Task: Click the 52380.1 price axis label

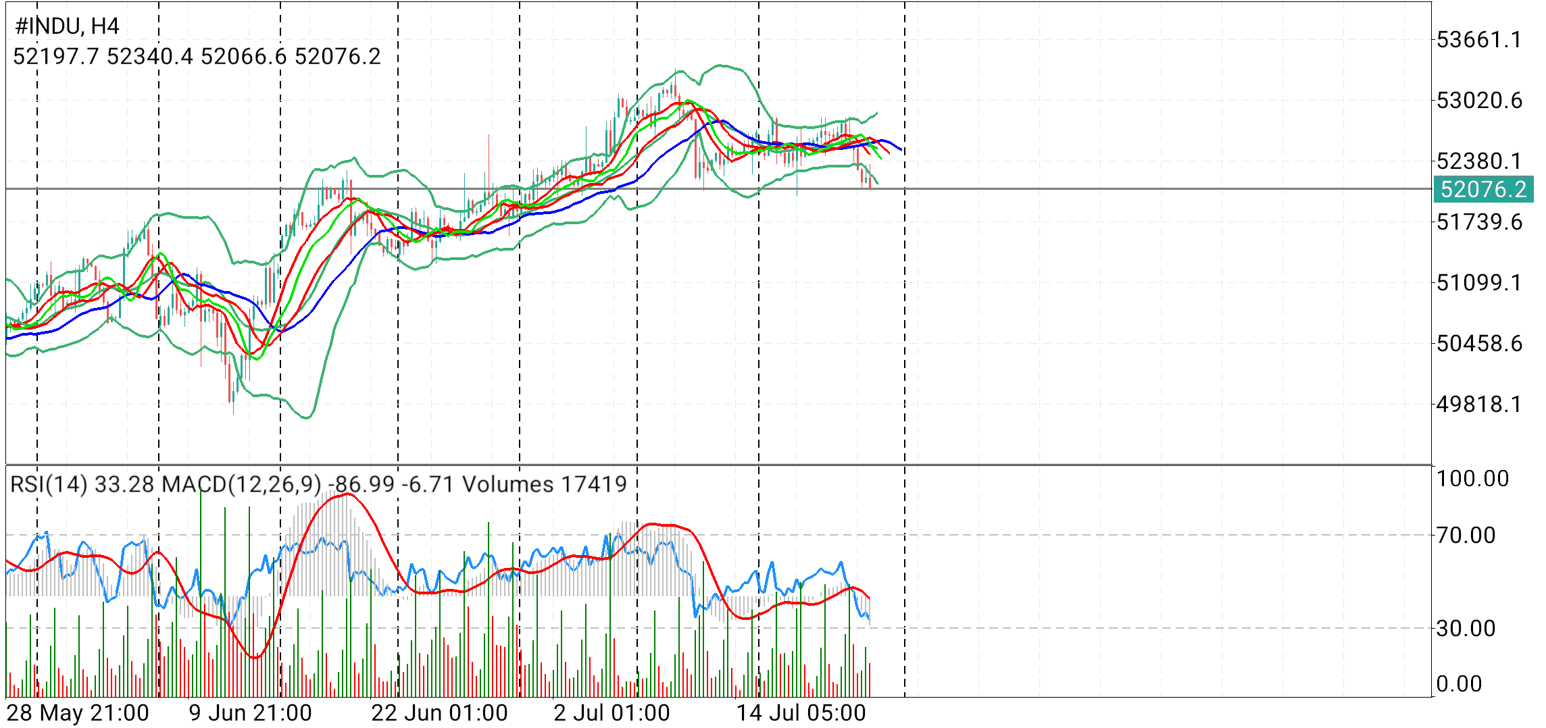Action: click(1479, 161)
